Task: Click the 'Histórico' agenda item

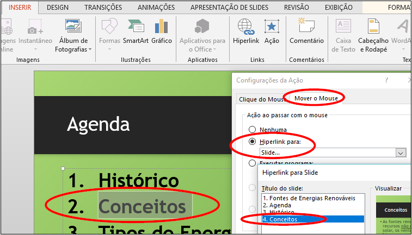Action: tap(138, 180)
